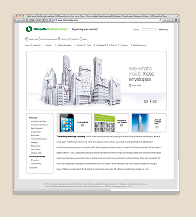Click the Contact link near search
Image resolution: width=196 pixels, height=217 pixels.
coord(136,30)
